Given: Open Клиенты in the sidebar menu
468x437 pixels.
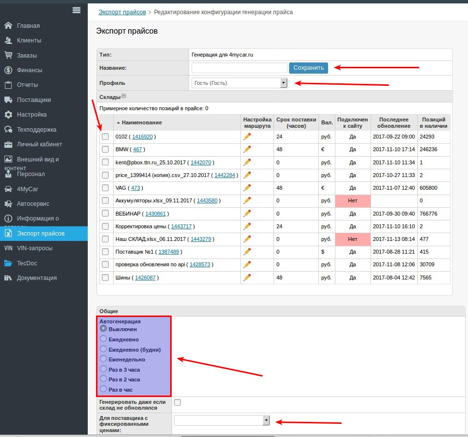Looking at the screenshot, I should 29,40.
